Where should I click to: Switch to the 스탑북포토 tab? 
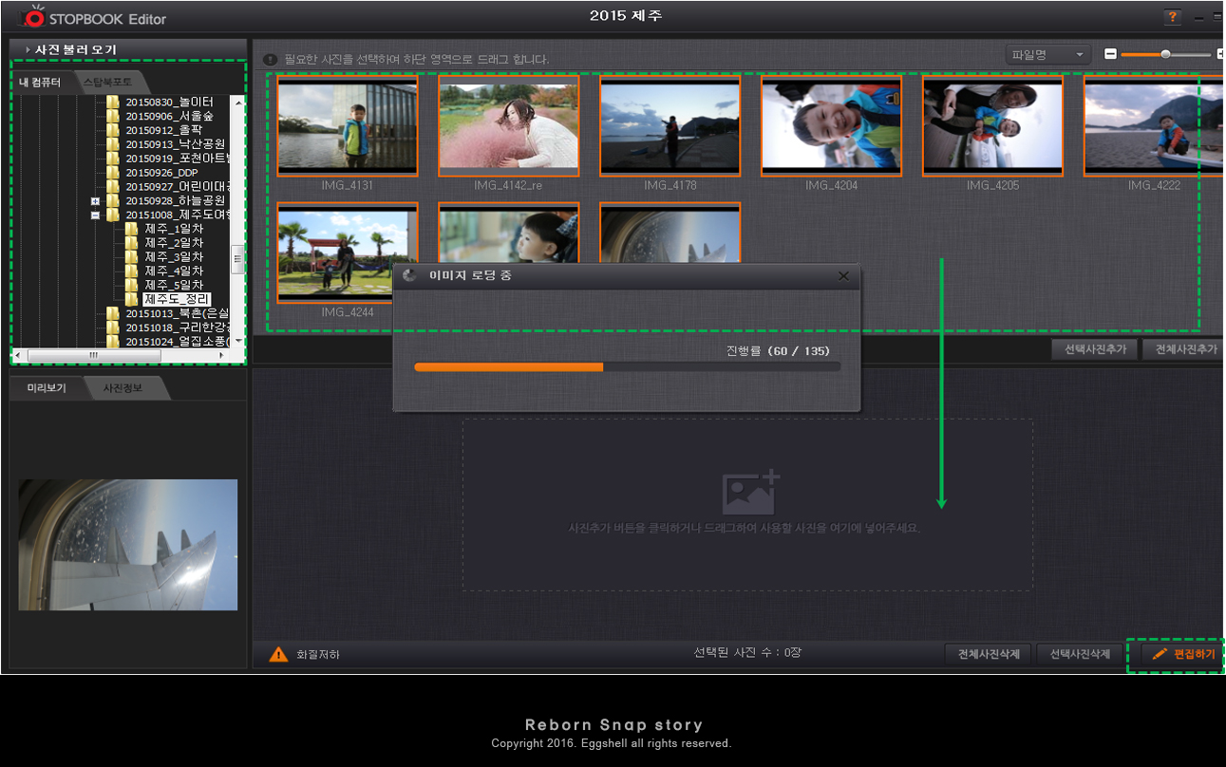point(108,83)
